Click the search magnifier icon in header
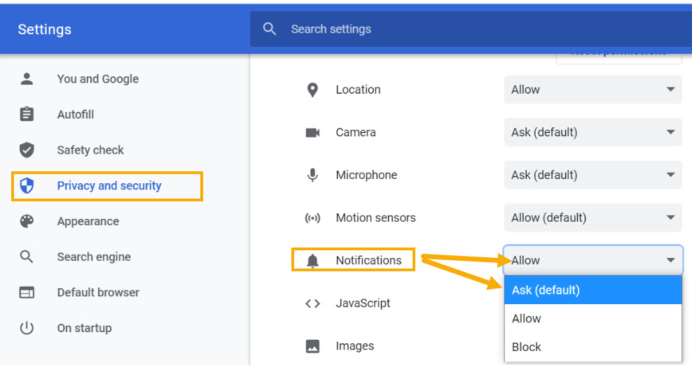This screenshot has height=365, width=692. click(270, 29)
